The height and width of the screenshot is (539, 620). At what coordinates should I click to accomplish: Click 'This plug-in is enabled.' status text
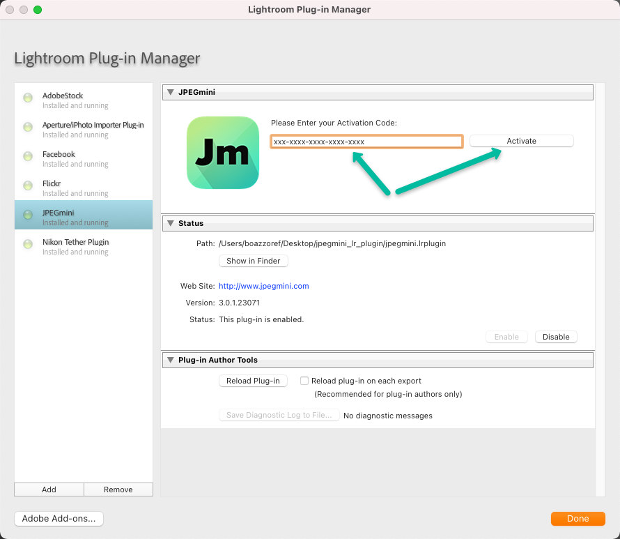pos(261,319)
